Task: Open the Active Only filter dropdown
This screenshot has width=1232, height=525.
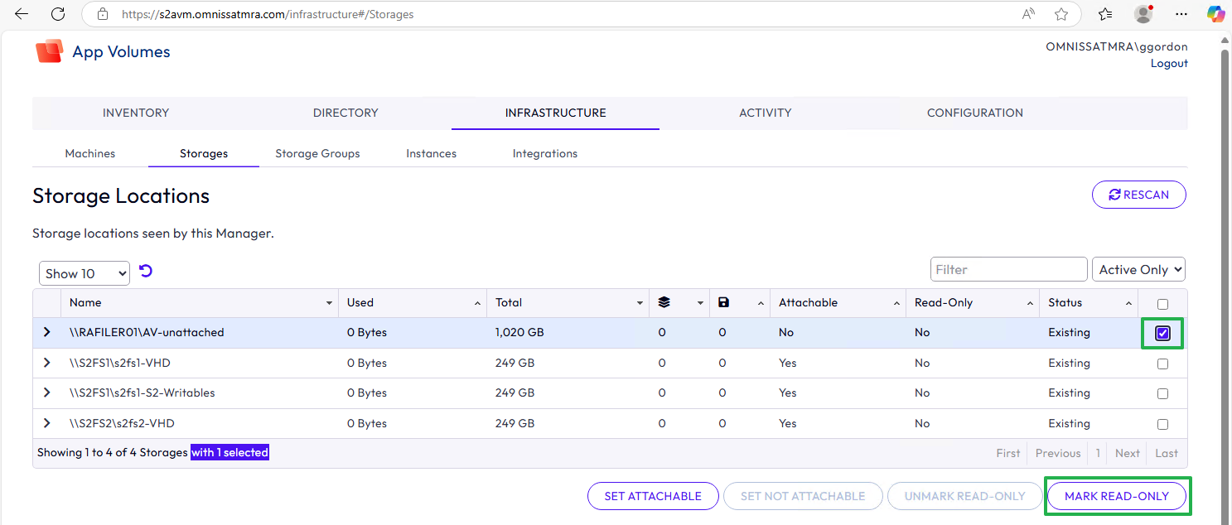Action: point(1139,269)
